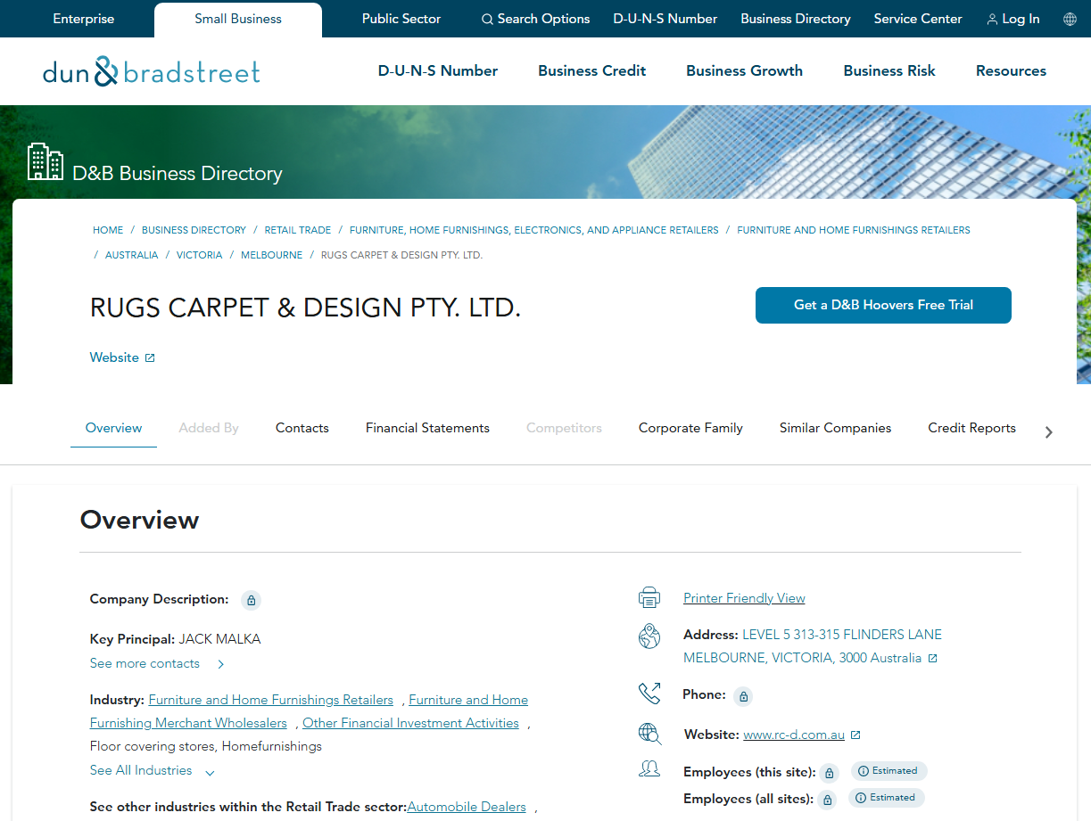Image resolution: width=1091 pixels, height=821 pixels.
Task: Open Furniture and Home Furnishings Retailers industry link
Action: (x=271, y=700)
